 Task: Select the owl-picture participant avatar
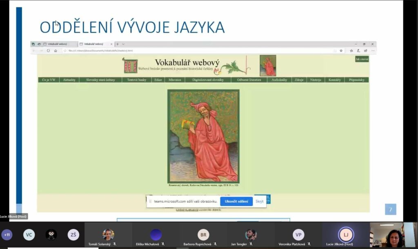[x=51, y=235]
